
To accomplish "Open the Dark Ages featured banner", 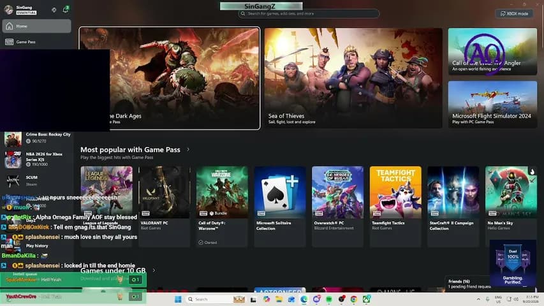I will click(x=169, y=78).
